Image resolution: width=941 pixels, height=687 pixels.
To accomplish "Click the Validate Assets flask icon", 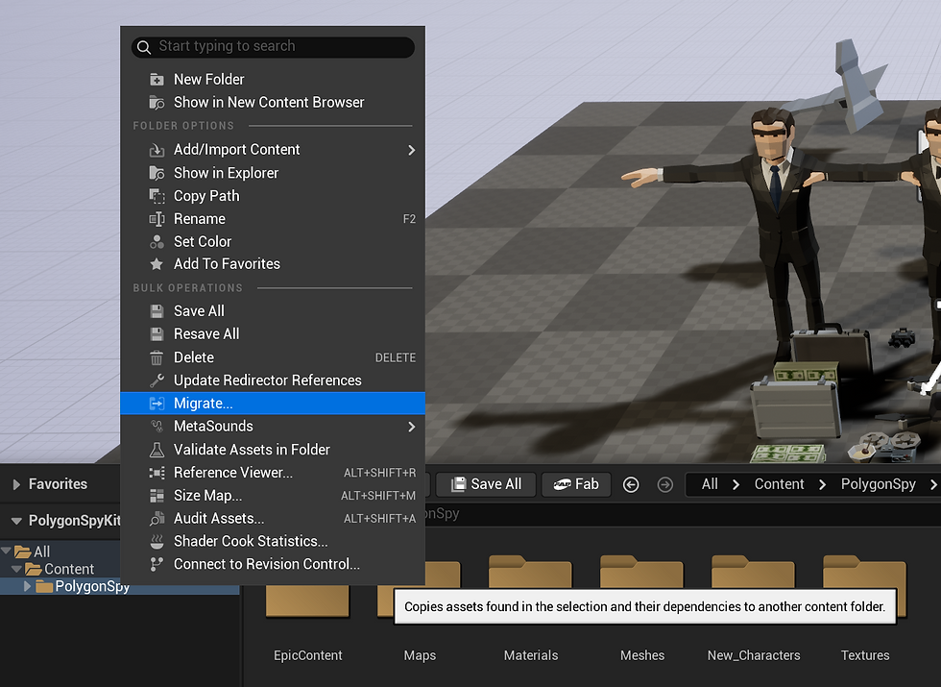I will tap(157, 450).
